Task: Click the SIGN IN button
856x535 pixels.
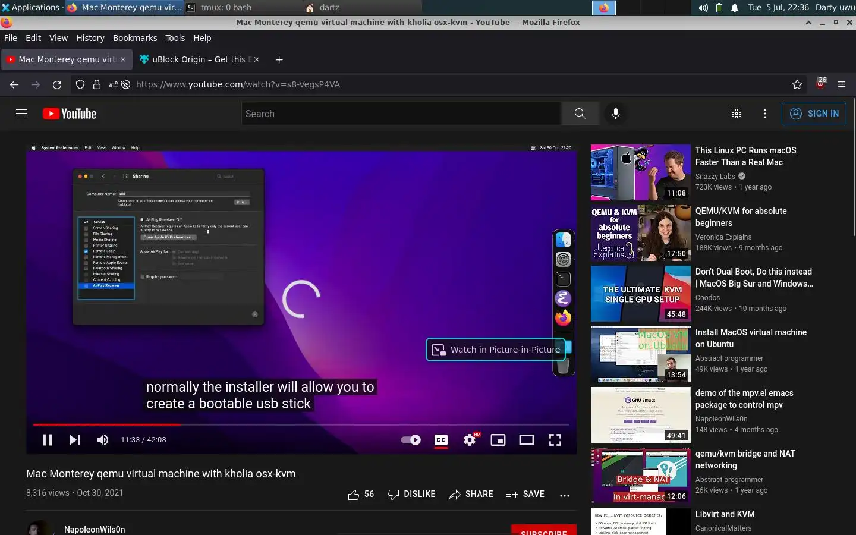Action: 814,114
